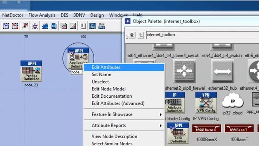This screenshot has height=146, width=259.
Task: Click the hide/show graph panels toolbar icon
Action: [x=83, y=26]
